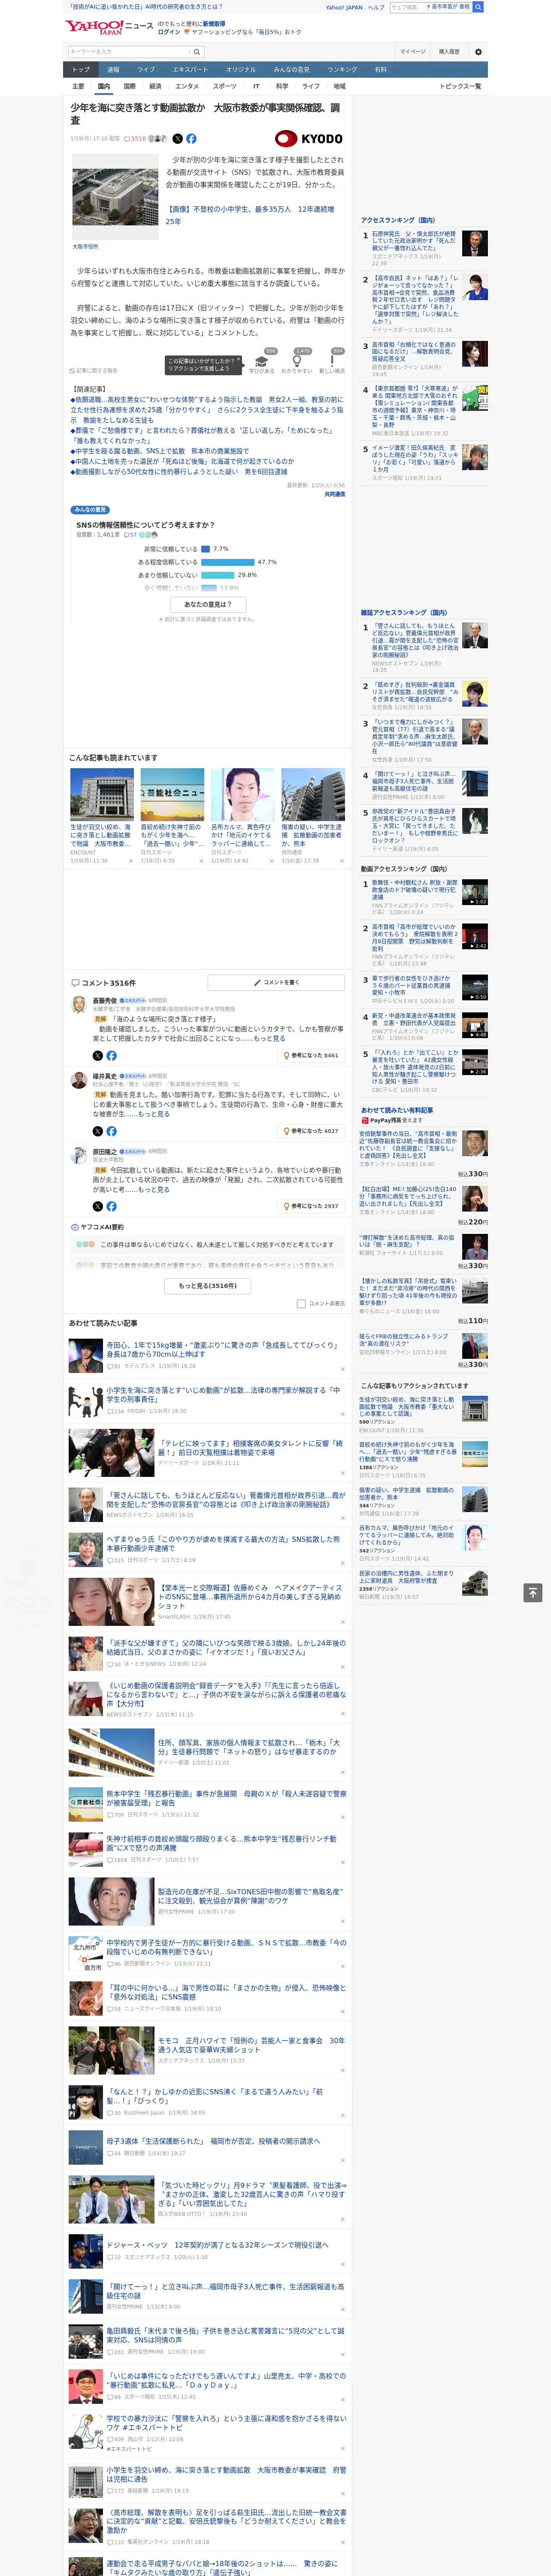Screen dimensions: 551x2576
Task: Open the エキスパート tab
Action: pos(190,70)
